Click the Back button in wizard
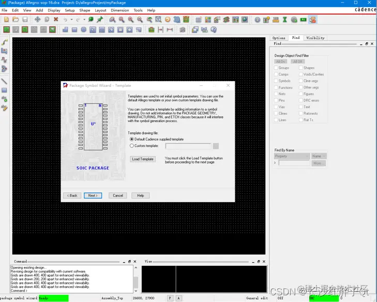This screenshot has width=377, height=302. tap(72, 195)
